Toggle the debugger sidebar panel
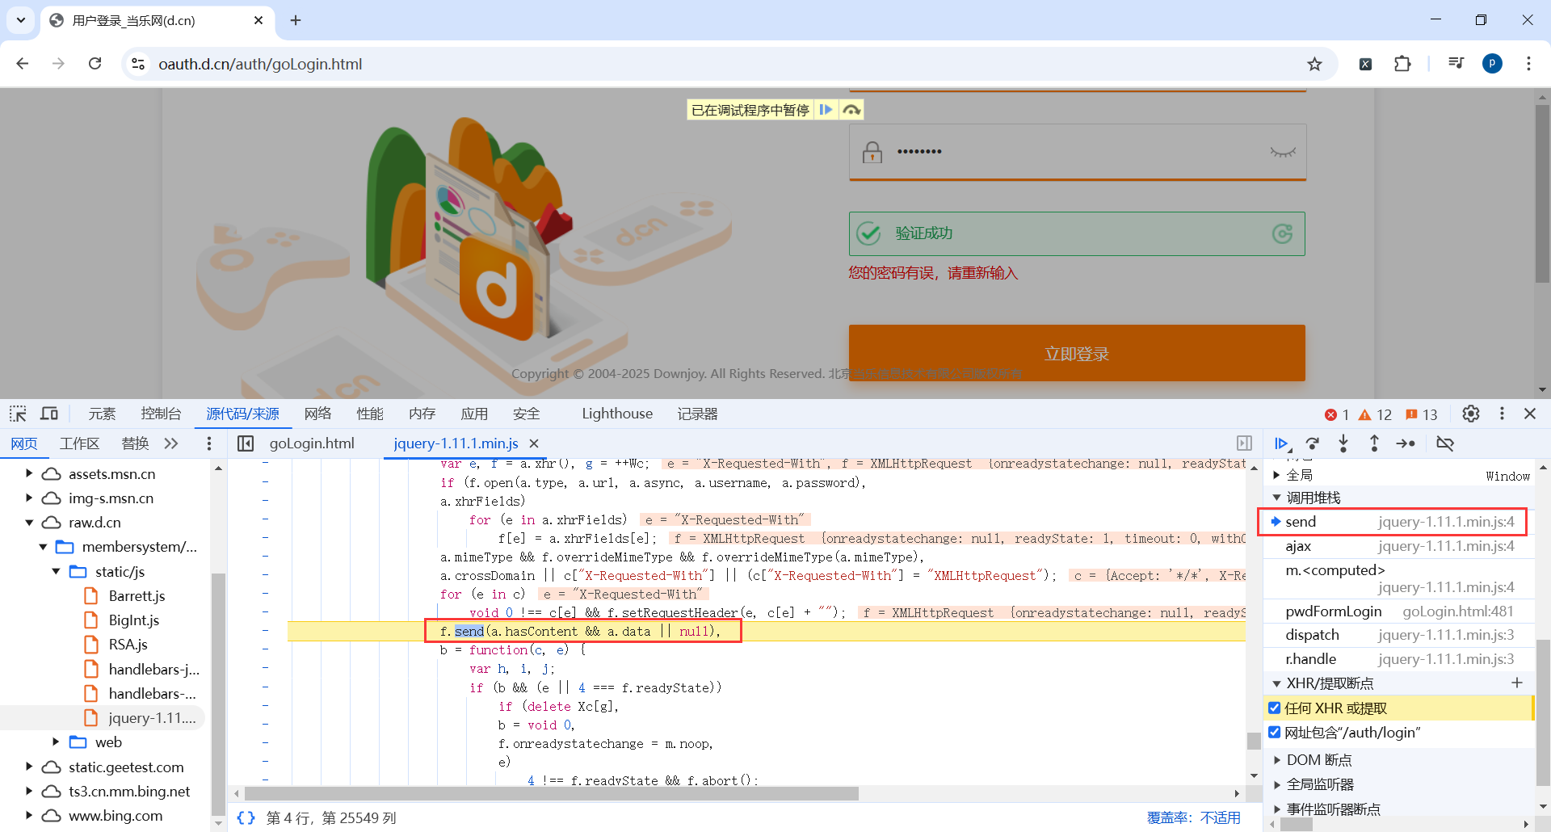Screen dimensions: 1551x832 pos(1244,443)
